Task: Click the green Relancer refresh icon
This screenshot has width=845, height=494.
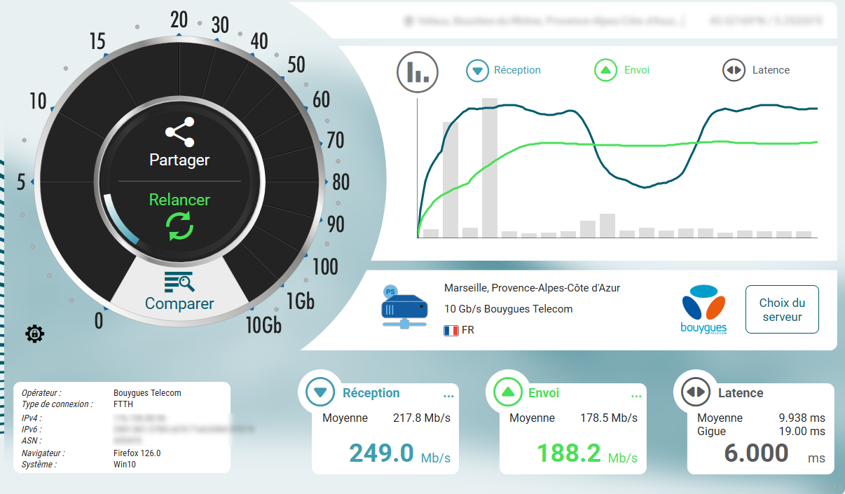Action: 179,227
